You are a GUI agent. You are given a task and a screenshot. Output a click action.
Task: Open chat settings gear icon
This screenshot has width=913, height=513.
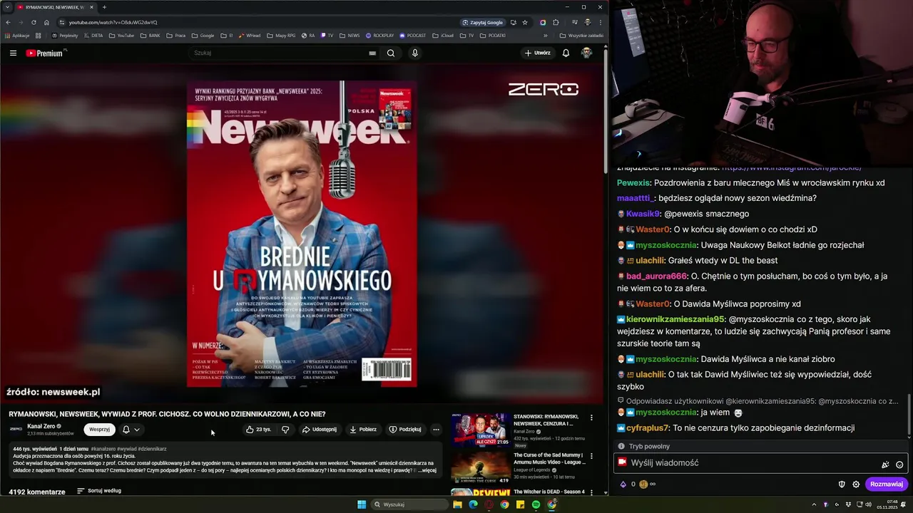click(x=856, y=484)
